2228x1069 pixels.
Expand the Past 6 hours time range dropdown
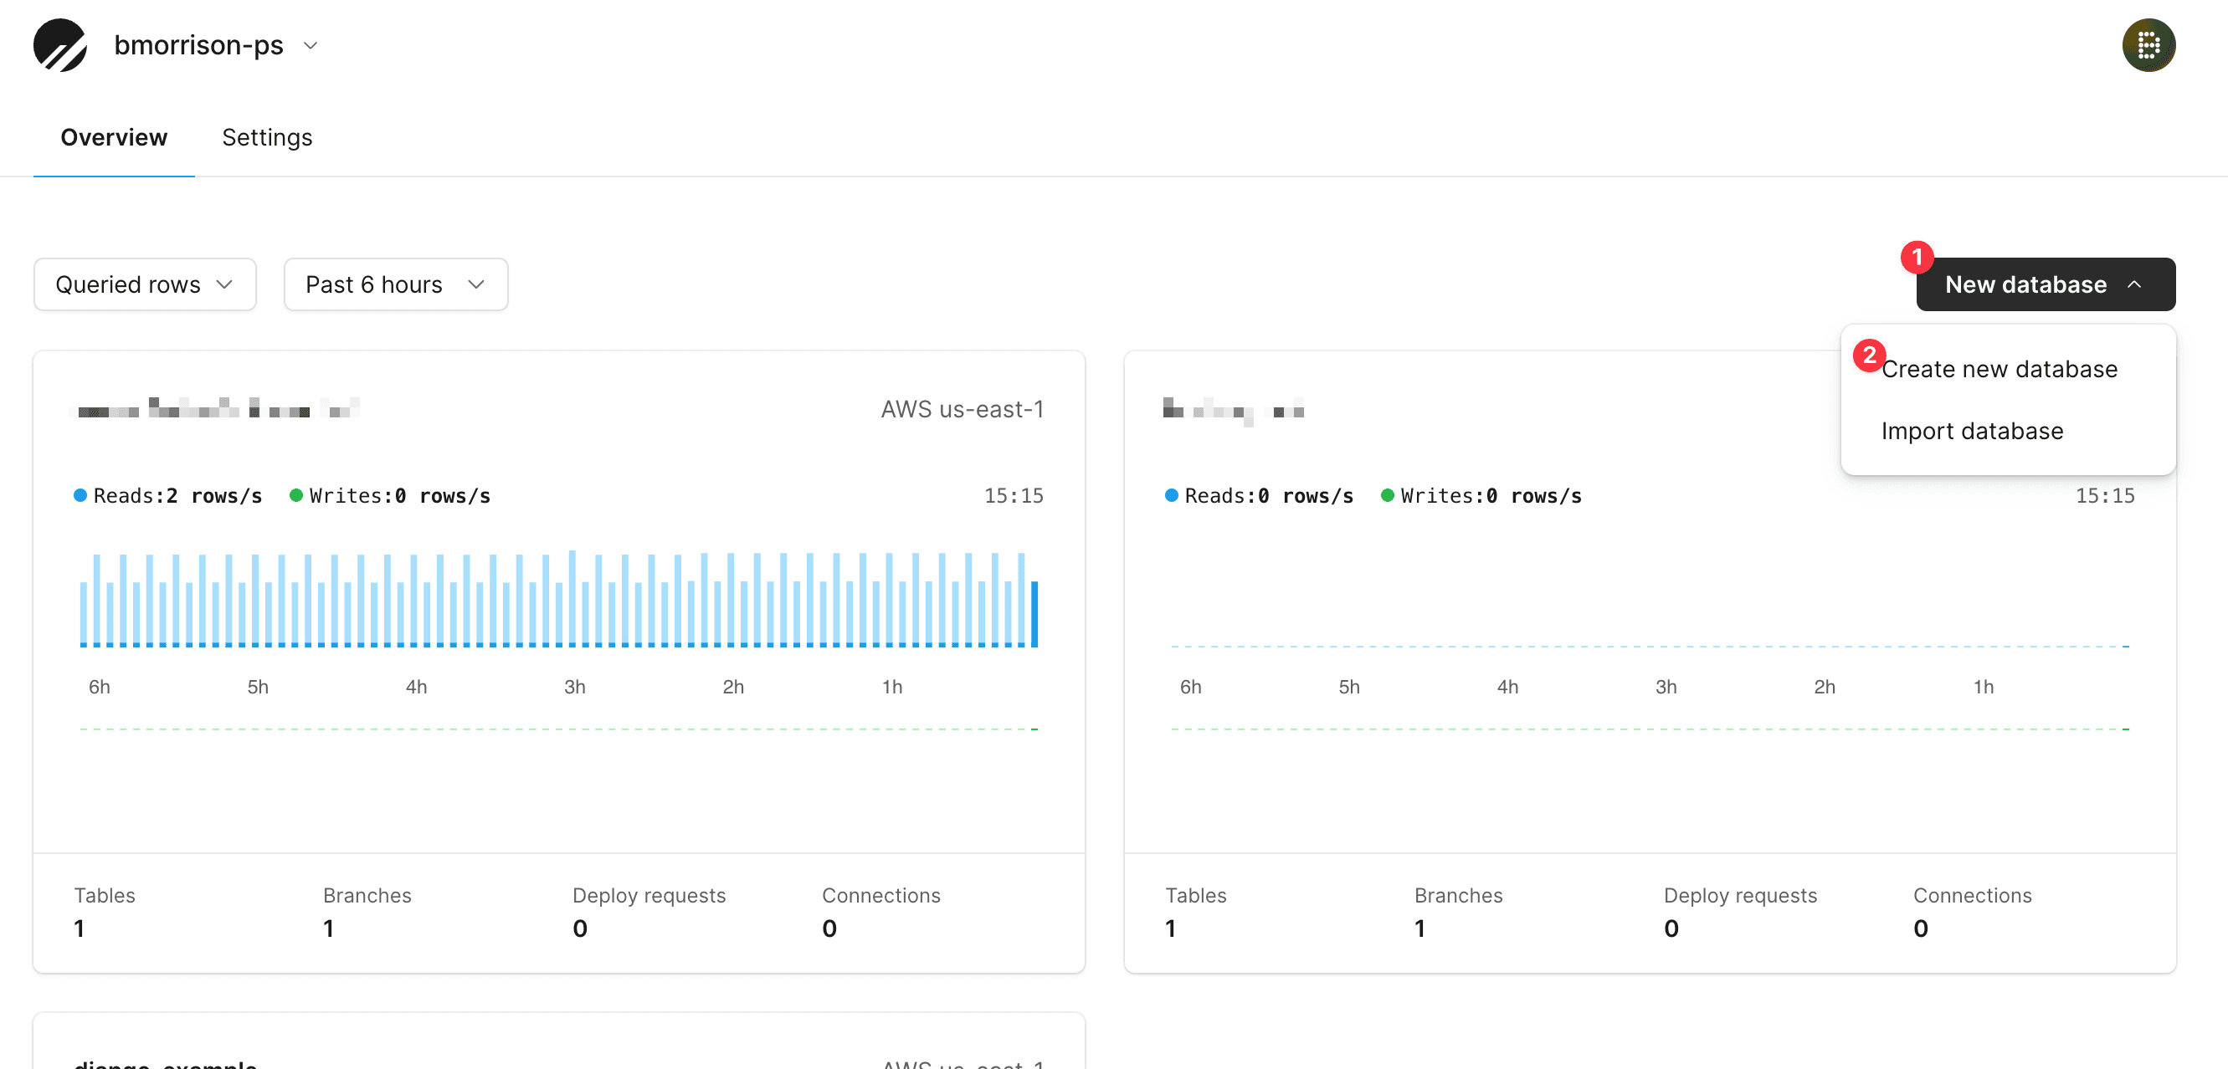393,284
